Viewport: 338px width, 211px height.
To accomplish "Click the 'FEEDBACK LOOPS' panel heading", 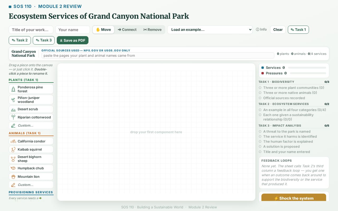I will point(276,161).
